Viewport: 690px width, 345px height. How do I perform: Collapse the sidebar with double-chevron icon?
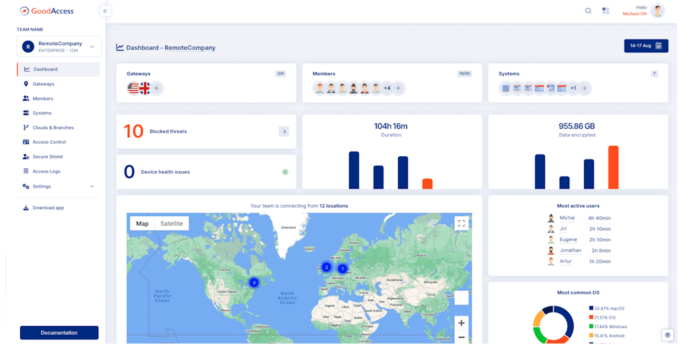[x=105, y=11]
